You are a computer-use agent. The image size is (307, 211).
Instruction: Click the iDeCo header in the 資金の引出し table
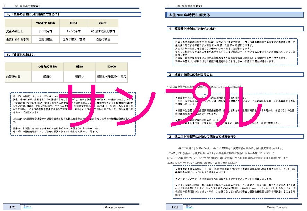pyautogui.click(x=103, y=23)
